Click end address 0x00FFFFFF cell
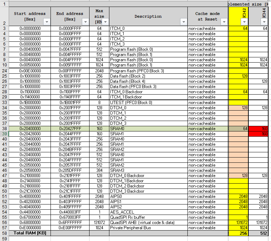 [70, 71]
